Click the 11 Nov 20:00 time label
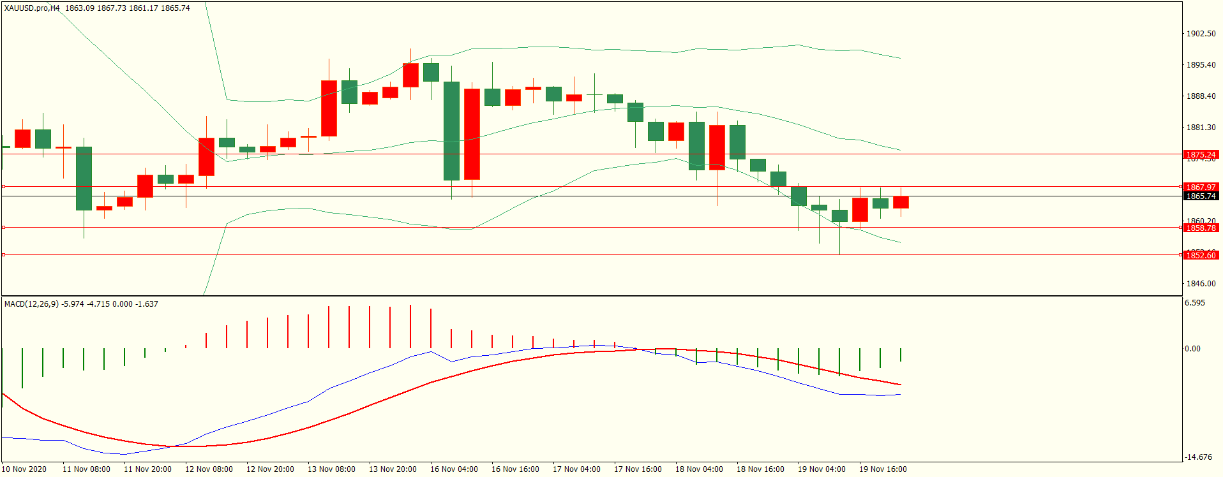Viewport: 1223px width, 477px height. coord(147,469)
